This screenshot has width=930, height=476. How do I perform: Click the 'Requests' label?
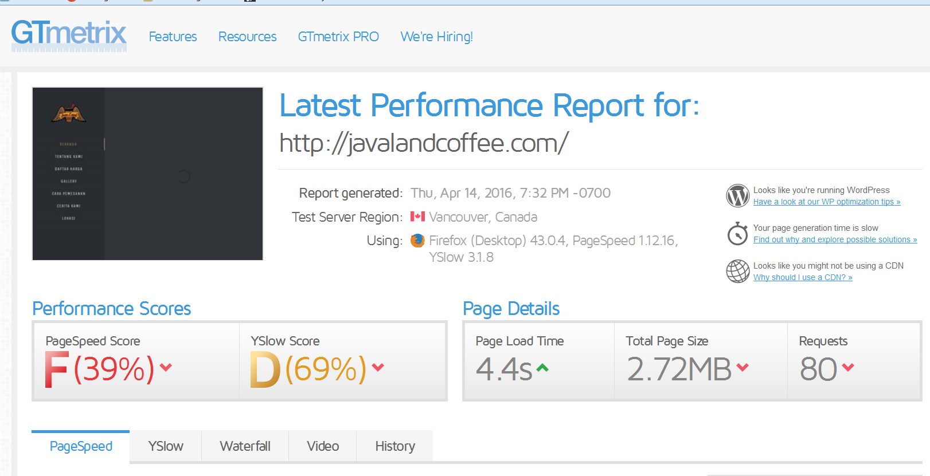click(823, 341)
